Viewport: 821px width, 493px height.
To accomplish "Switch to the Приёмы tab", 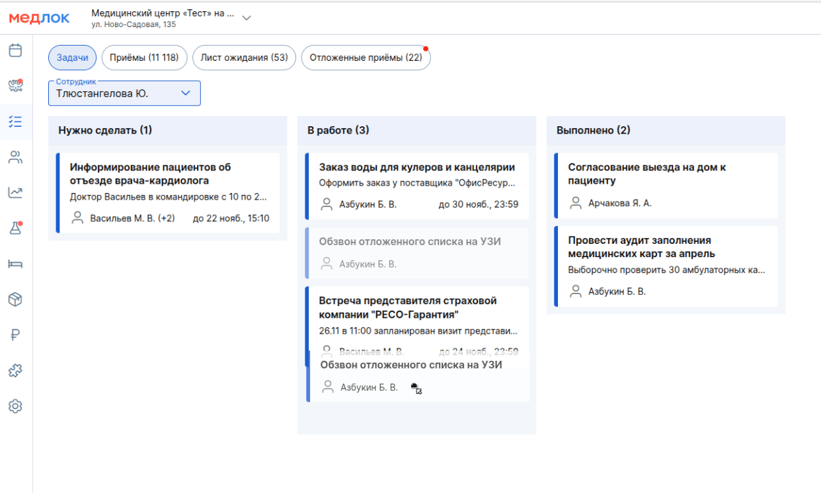I will coord(144,57).
